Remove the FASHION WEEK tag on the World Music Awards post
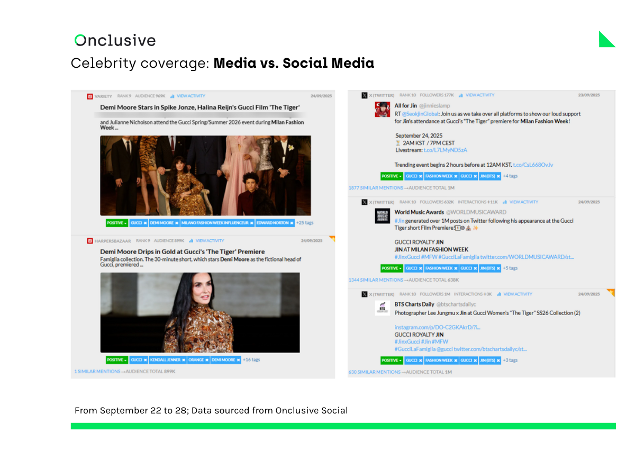635x450 pixels. click(x=455, y=268)
